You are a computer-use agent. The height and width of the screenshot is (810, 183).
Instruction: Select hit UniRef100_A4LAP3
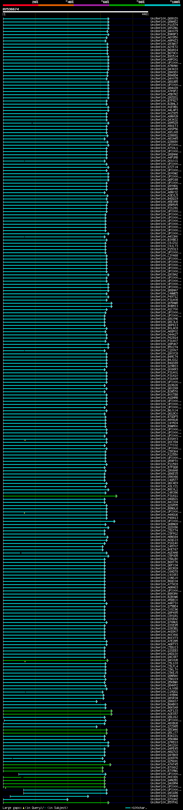pyautogui.click(x=164, y=110)
